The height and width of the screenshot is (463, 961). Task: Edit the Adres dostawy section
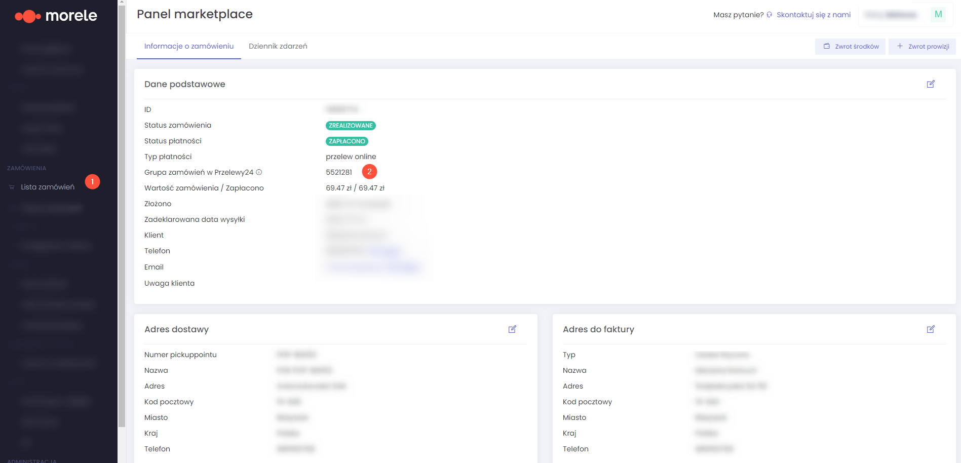click(512, 329)
